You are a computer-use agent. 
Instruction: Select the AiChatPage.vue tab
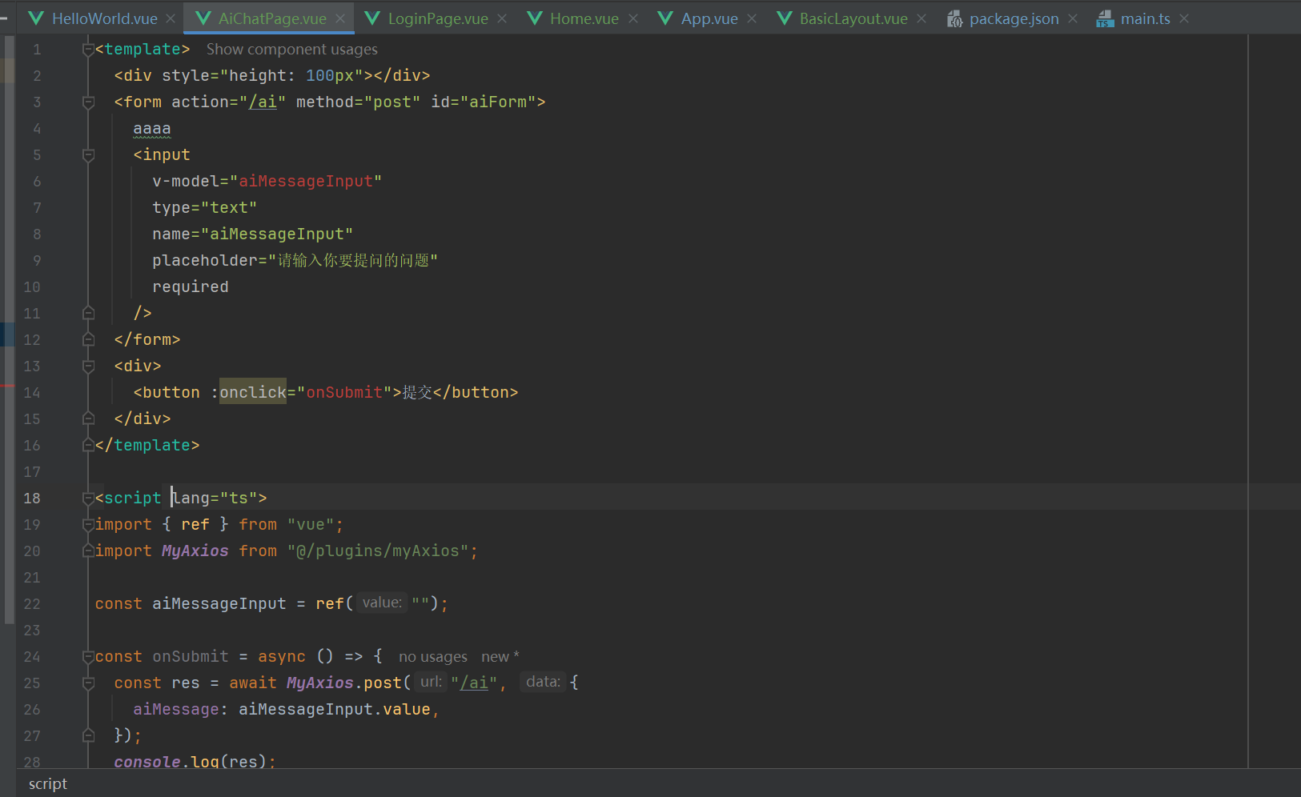(272, 18)
